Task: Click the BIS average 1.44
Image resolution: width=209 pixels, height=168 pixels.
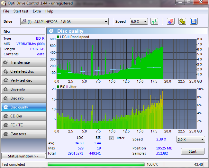Action: 97,143
